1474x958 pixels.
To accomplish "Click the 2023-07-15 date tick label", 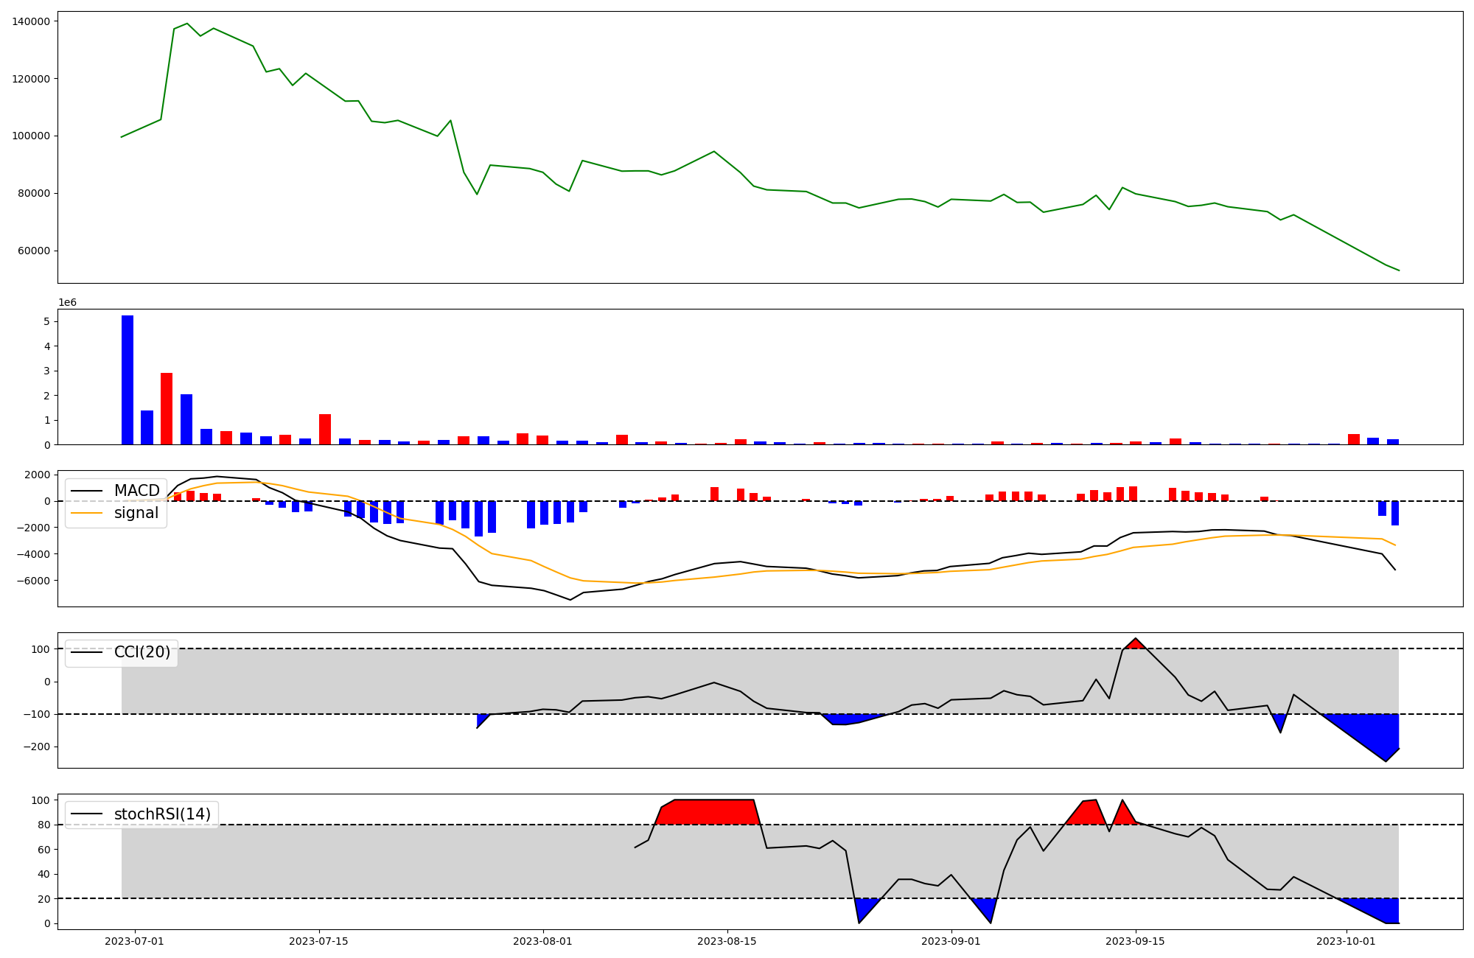I will point(319,941).
